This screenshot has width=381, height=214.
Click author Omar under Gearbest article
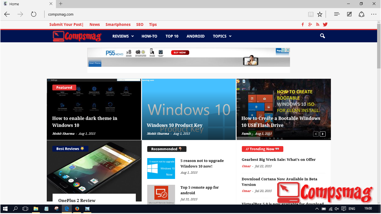[x=246, y=166]
